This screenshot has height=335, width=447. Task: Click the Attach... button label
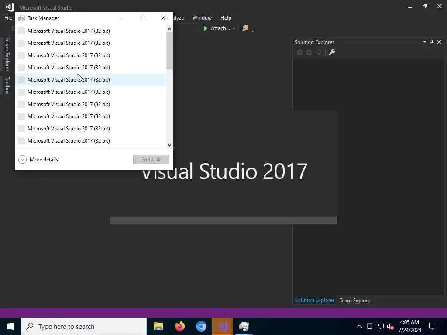[220, 28]
